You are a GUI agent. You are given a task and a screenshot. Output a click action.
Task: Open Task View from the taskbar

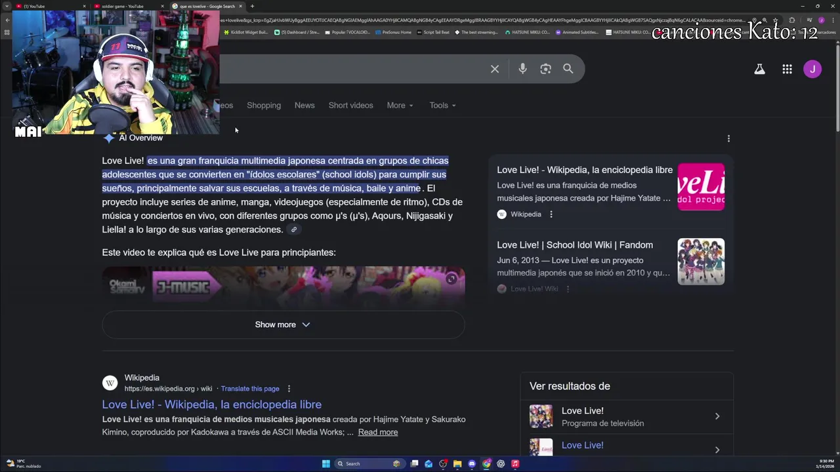tap(414, 463)
